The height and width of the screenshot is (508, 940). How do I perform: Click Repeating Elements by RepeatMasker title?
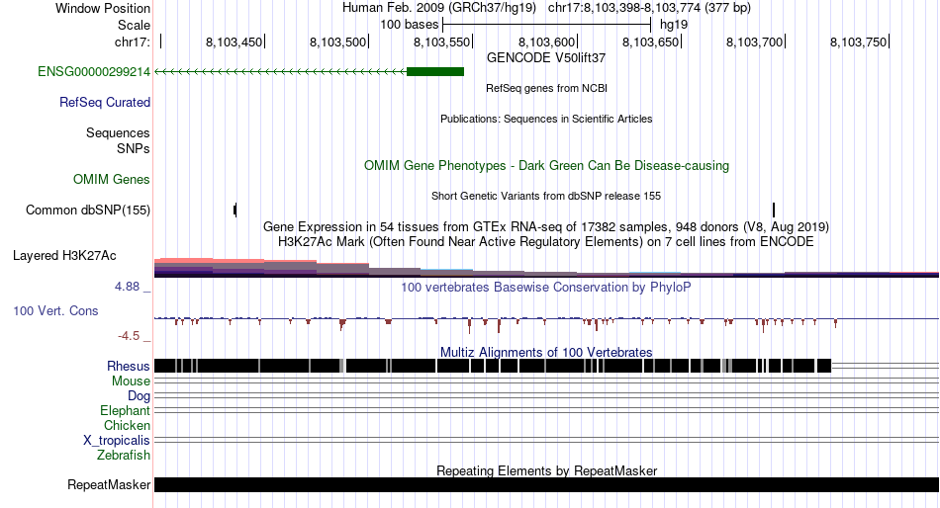(546, 470)
